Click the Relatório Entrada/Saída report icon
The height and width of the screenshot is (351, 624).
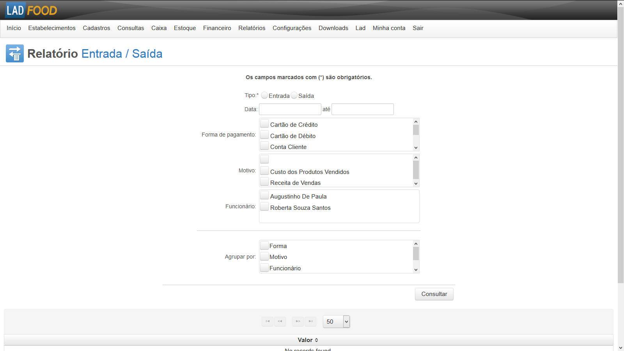pos(15,53)
